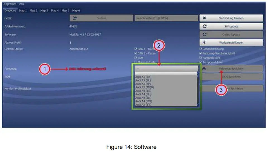Click the Aktives Profil label
Viewport: 267px width, 152px height.
point(13,43)
